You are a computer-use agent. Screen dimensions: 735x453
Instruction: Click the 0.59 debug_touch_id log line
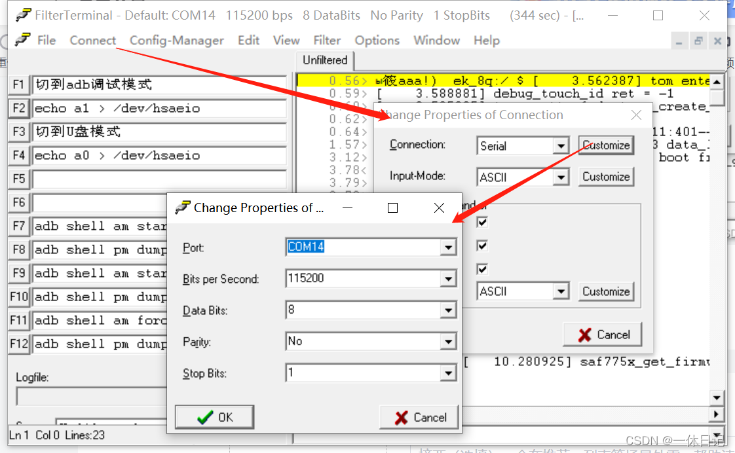click(504, 93)
